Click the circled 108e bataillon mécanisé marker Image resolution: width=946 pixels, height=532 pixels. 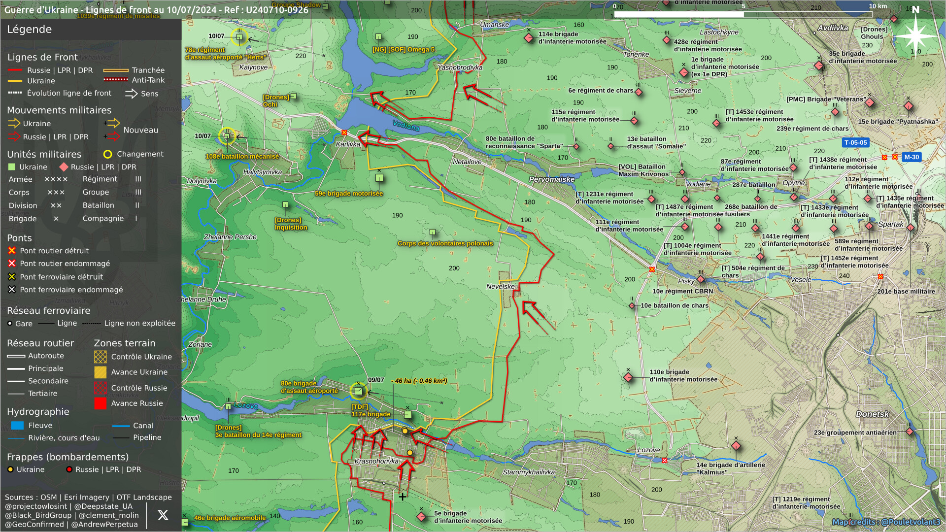227,136
